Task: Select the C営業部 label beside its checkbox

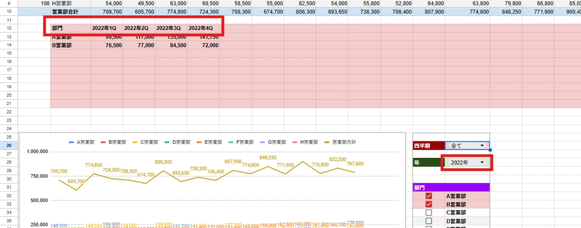Action: [x=456, y=213]
